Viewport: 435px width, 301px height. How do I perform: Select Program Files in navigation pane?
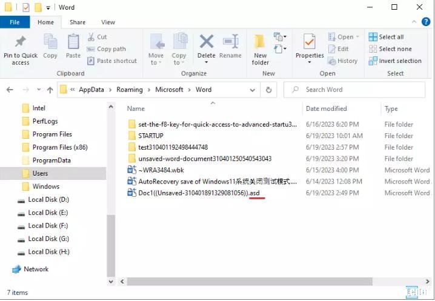(x=47, y=134)
